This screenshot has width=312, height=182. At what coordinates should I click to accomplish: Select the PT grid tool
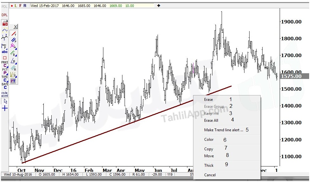click(x=13, y=81)
